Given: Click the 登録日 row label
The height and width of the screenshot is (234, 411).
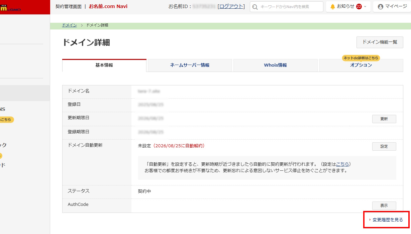Looking at the screenshot, I should [x=74, y=104].
